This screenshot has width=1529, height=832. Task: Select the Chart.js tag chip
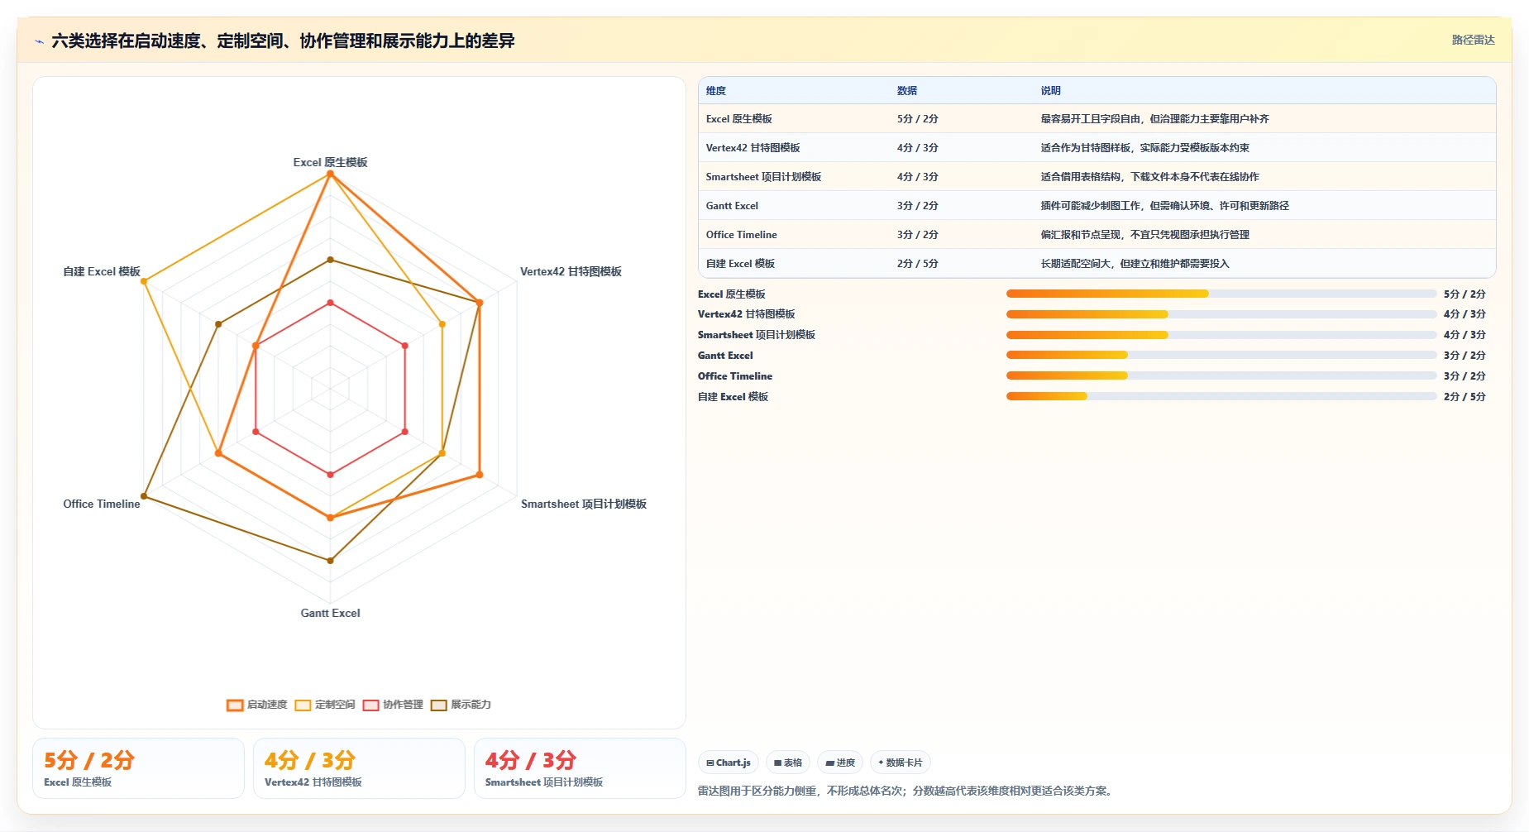[x=729, y=763]
